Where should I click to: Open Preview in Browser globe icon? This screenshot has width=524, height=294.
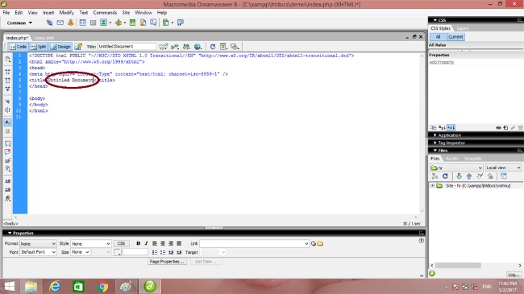[x=198, y=47]
